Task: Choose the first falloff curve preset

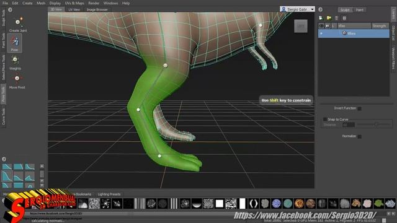Action: (7, 167)
